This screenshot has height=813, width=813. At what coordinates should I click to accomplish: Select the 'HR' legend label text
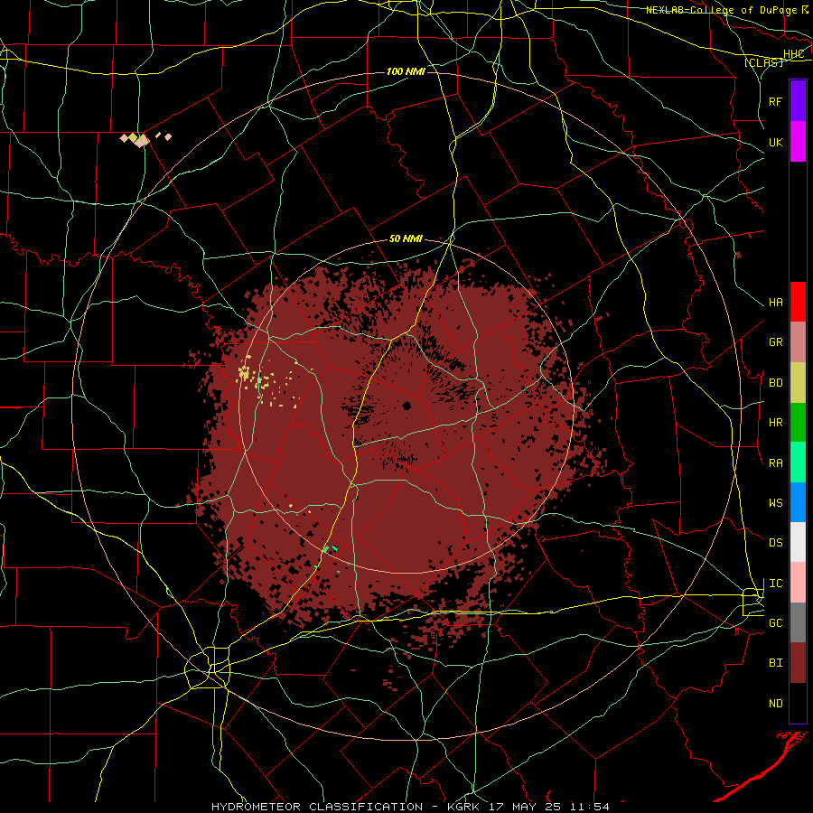(776, 423)
